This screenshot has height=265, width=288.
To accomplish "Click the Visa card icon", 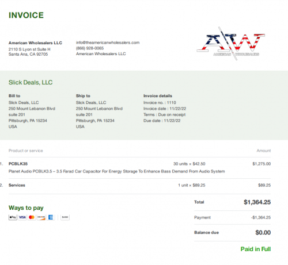I will [22, 217].
